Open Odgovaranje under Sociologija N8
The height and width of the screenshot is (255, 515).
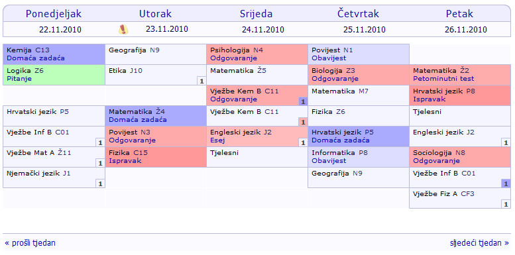click(436, 161)
